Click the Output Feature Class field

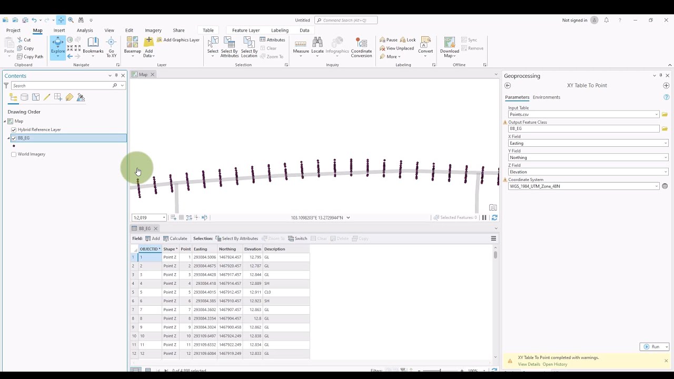(584, 128)
